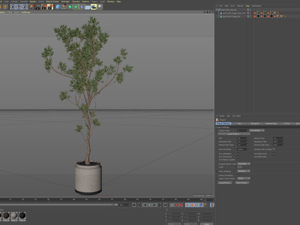The width and height of the screenshot is (300, 225).
Task: Open the deformer objects icon
Action: [x=82, y=7]
